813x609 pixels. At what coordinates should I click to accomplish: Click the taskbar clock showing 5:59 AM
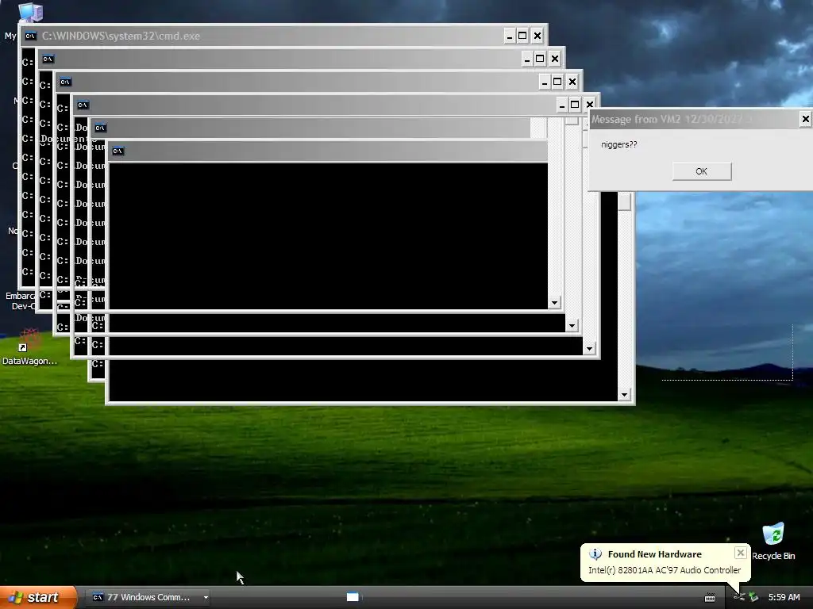pos(784,597)
